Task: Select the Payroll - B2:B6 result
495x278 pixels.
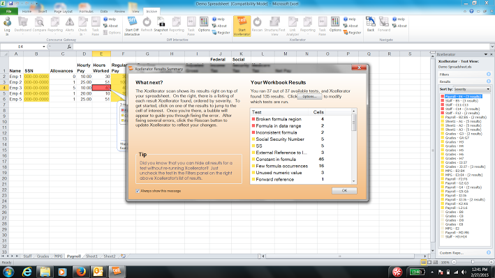Action: [464, 117]
